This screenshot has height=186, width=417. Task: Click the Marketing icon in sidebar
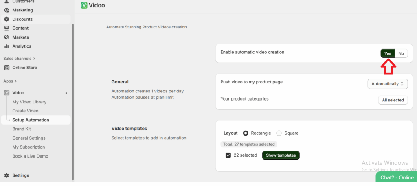pyautogui.click(x=7, y=10)
